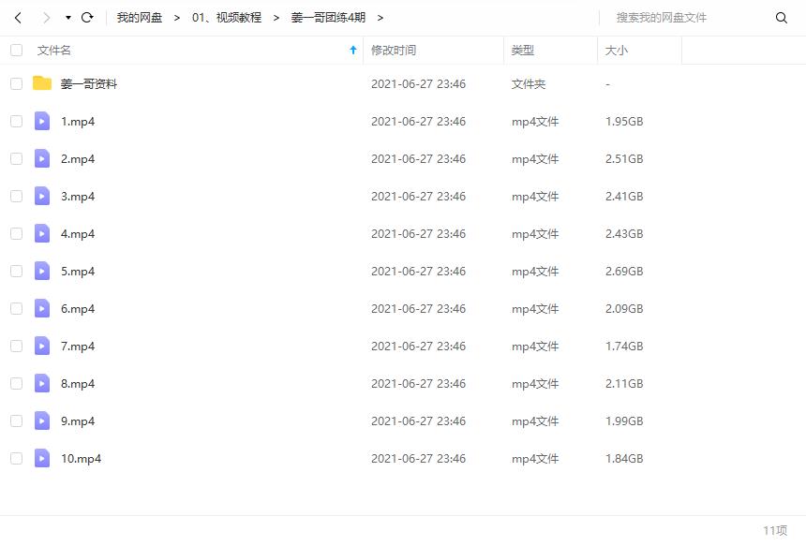This screenshot has width=806, height=546.
Task: Check the box for 5.mp4
Action: (x=17, y=272)
